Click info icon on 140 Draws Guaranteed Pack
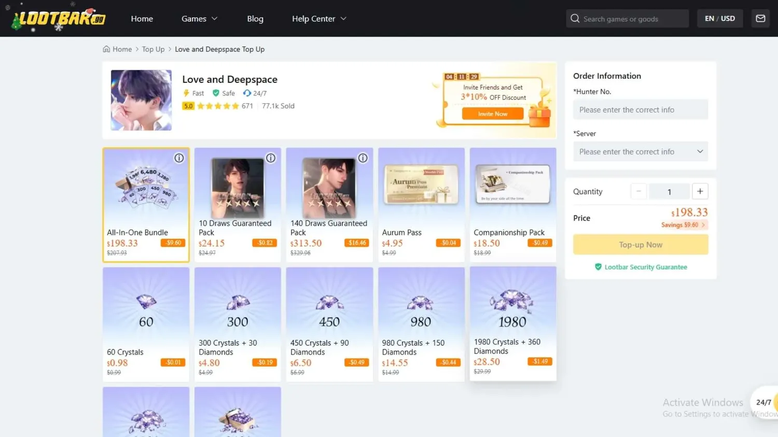Image resolution: width=778 pixels, height=437 pixels. tap(363, 158)
